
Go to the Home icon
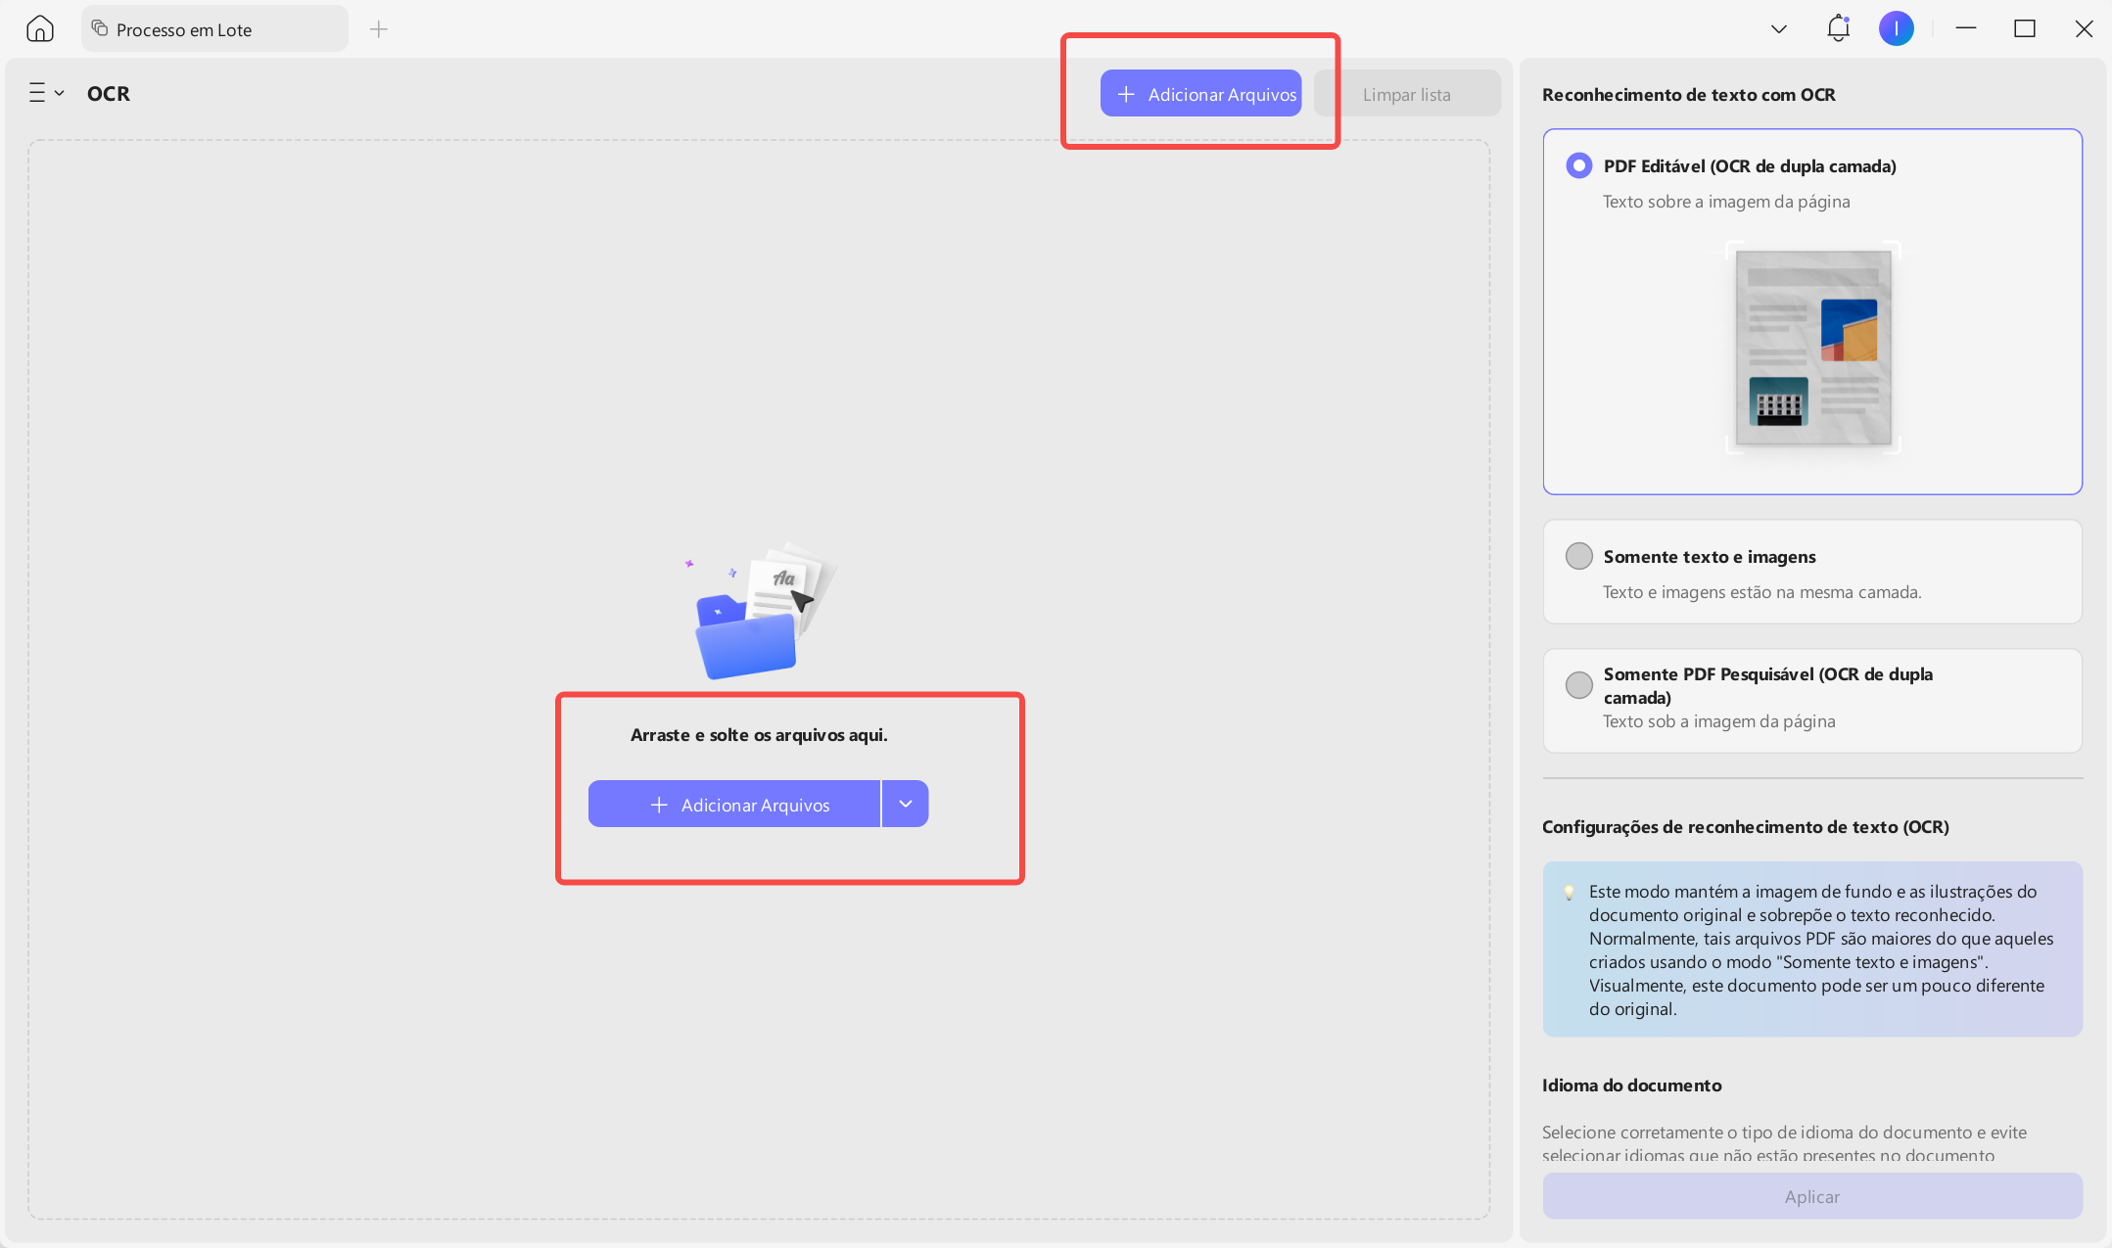[x=40, y=28]
